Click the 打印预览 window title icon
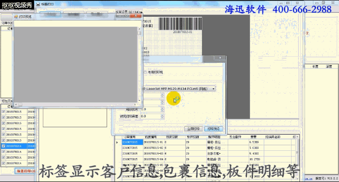The height and width of the screenshot is (182, 339). click(16, 16)
